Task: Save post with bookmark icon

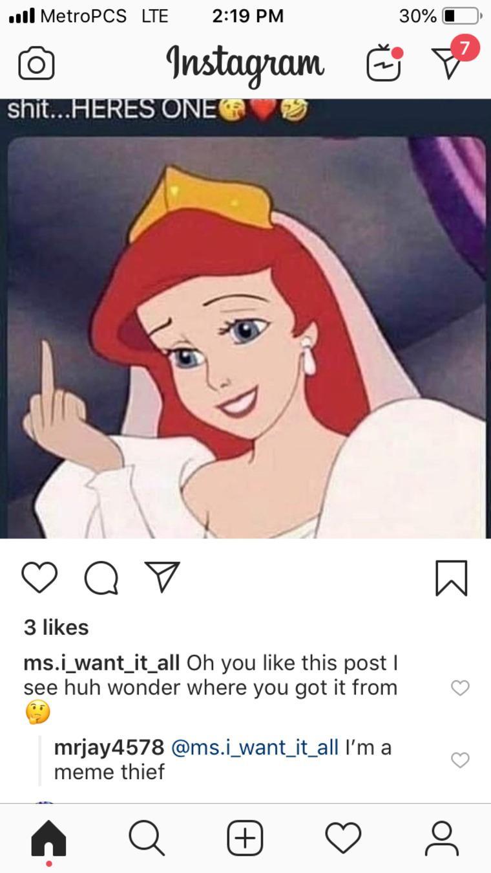Action: (451, 577)
